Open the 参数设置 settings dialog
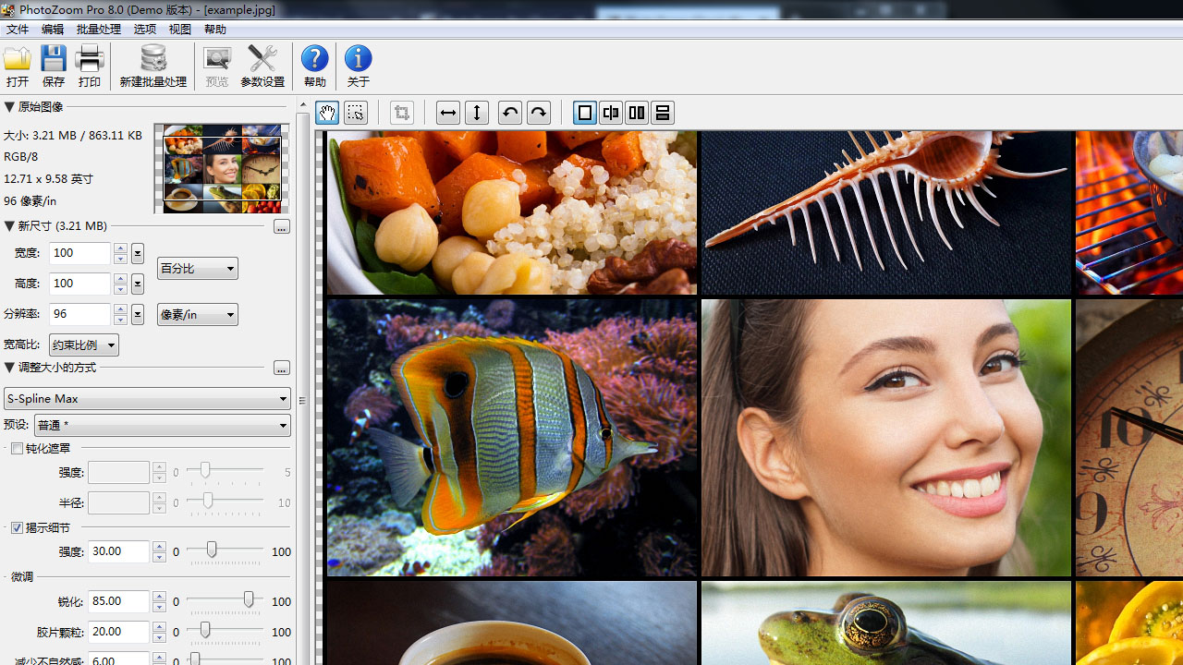 point(262,65)
